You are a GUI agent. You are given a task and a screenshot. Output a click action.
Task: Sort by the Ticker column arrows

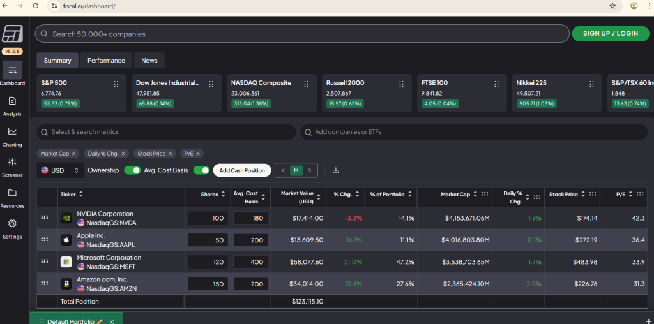click(x=81, y=194)
